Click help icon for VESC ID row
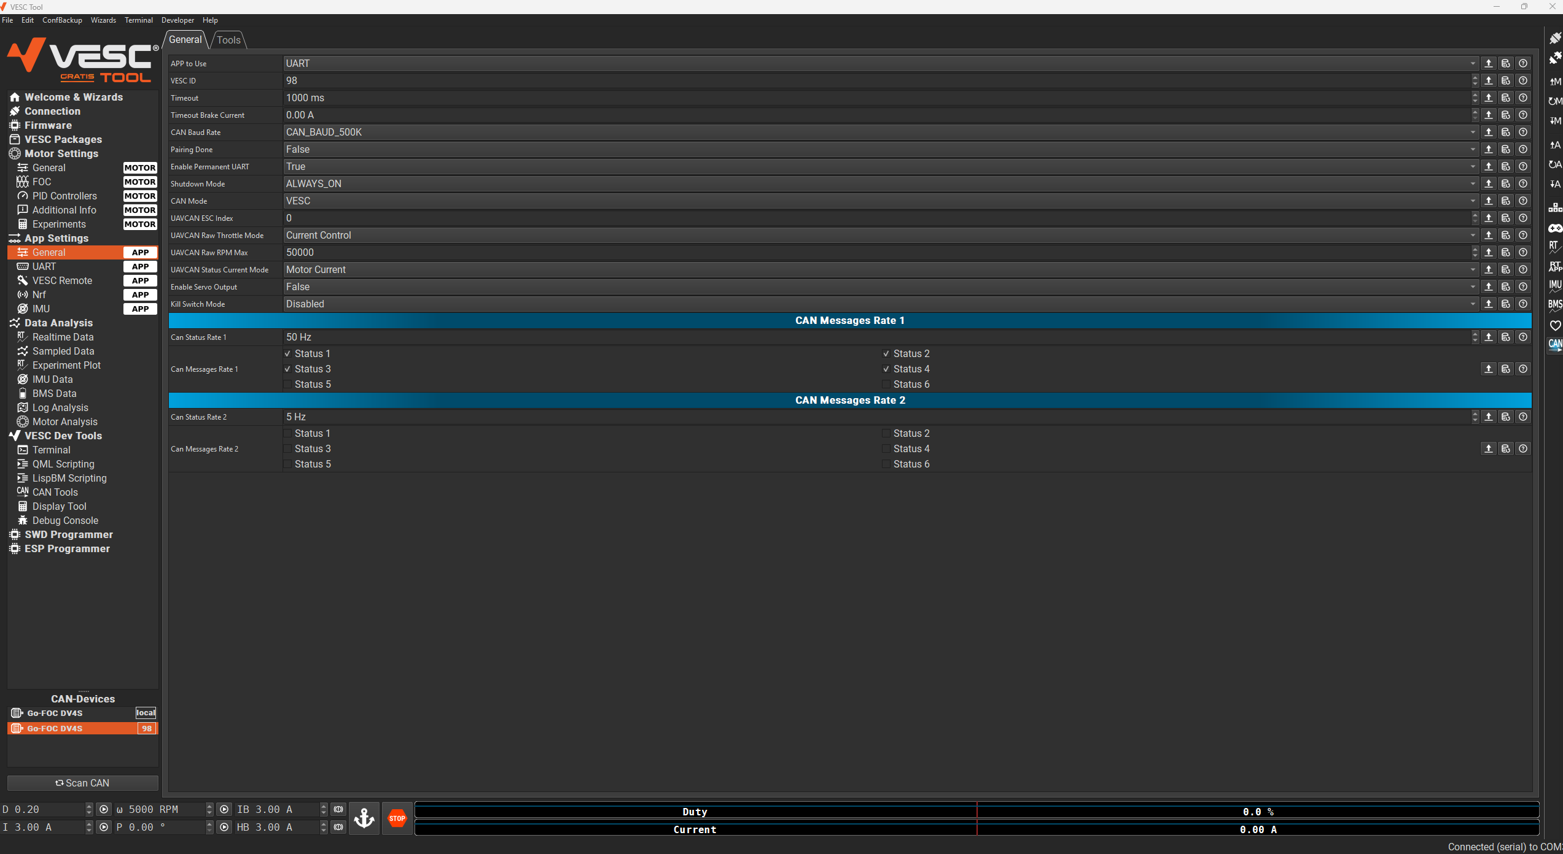This screenshot has height=854, width=1563. (x=1522, y=80)
